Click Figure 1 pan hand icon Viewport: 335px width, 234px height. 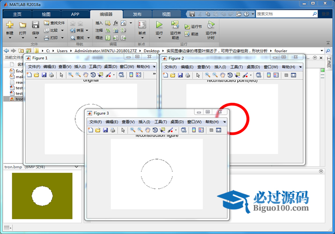point(85,75)
